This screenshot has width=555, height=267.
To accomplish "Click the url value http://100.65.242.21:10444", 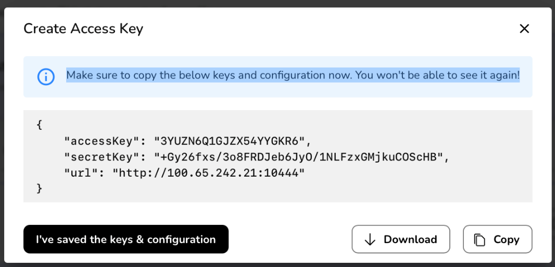I will 208,172.
